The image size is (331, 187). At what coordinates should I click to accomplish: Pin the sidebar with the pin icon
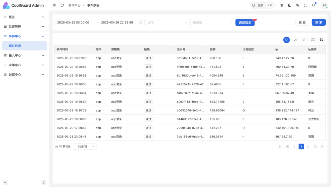[43, 182]
